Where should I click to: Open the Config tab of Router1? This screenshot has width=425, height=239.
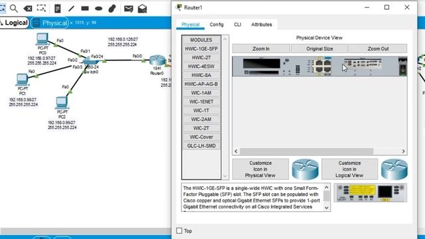pos(216,25)
